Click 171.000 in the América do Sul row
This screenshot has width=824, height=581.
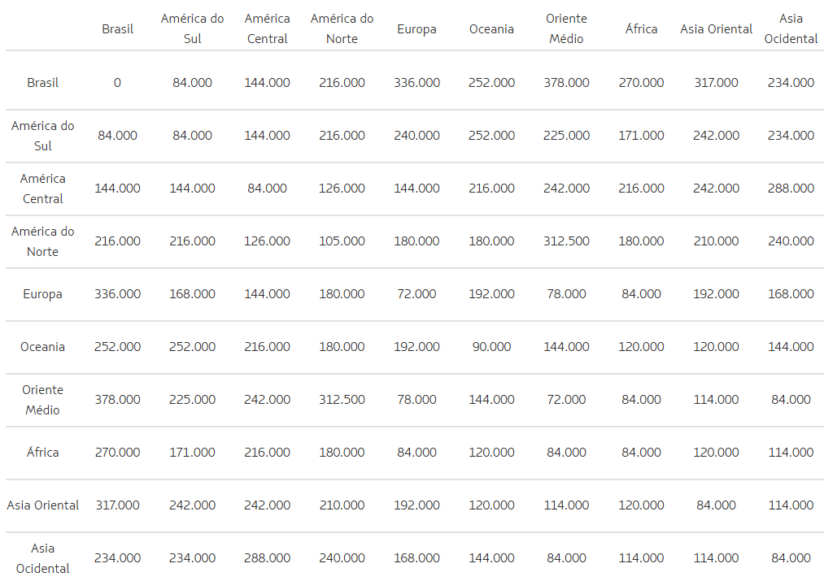point(641,136)
